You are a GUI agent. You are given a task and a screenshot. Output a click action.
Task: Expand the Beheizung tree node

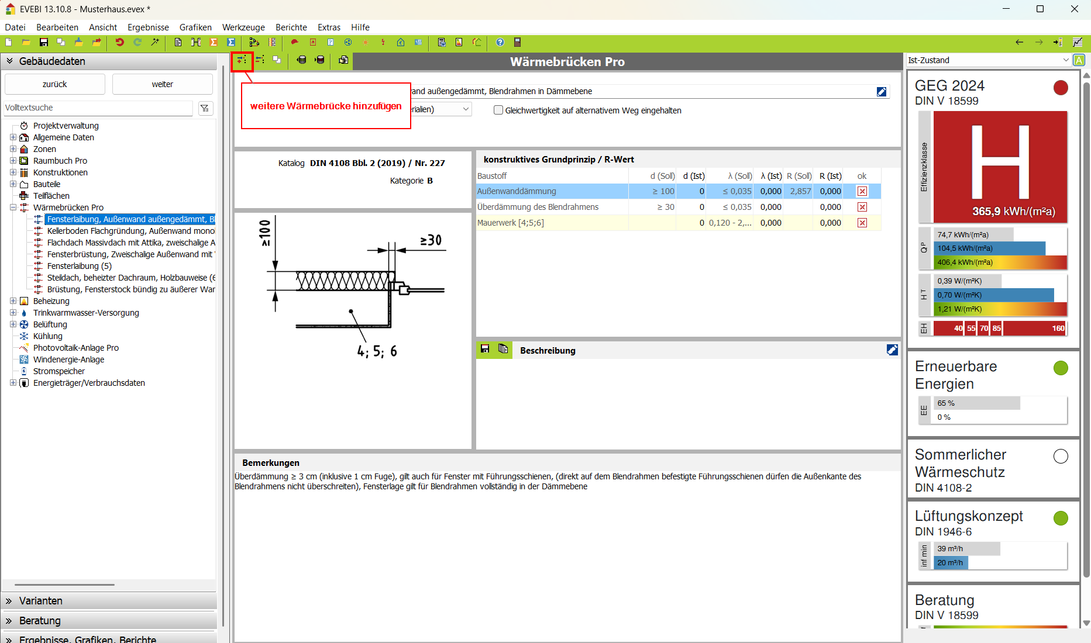pyautogui.click(x=13, y=301)
